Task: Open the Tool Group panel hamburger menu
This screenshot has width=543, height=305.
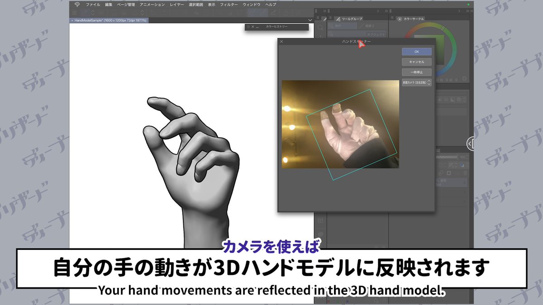Action: click(x=331, y=18)
